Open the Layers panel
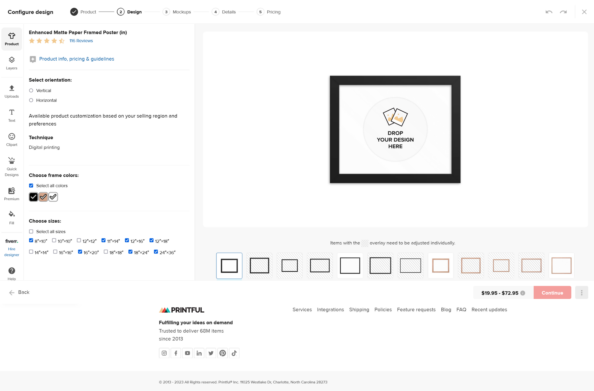 [x=12, y=63]
